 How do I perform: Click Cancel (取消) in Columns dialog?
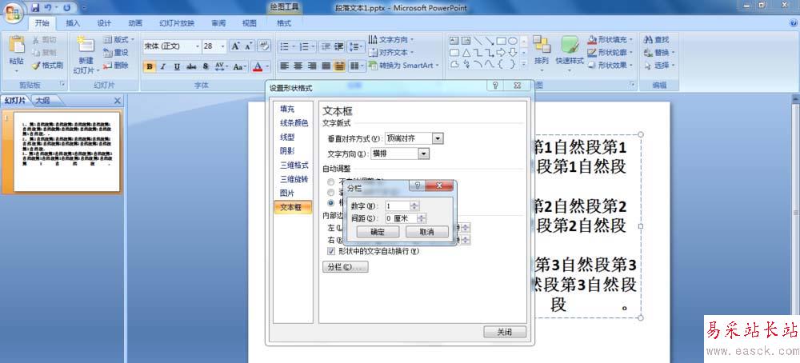[427, 232]
